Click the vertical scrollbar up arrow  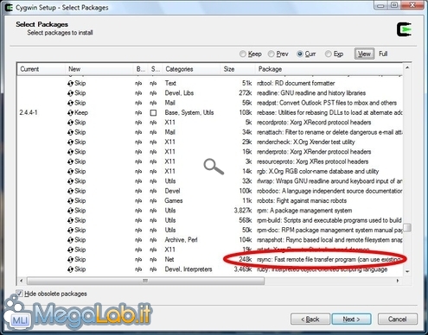pos(407,68)
